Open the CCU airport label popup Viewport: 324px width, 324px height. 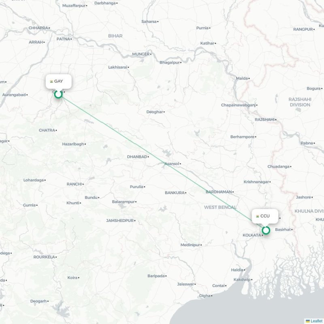point(265,216)
